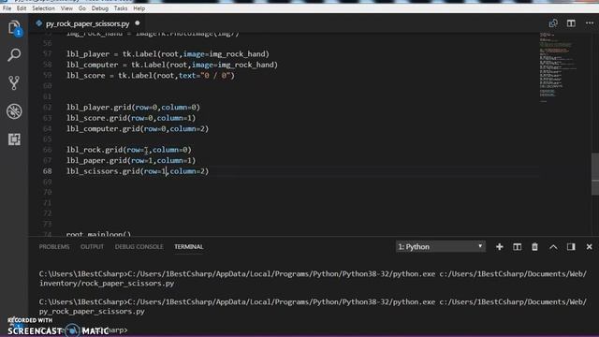Open the Search view in activity bar
This screenshot has height=337, width=599.
coord(14,55)
